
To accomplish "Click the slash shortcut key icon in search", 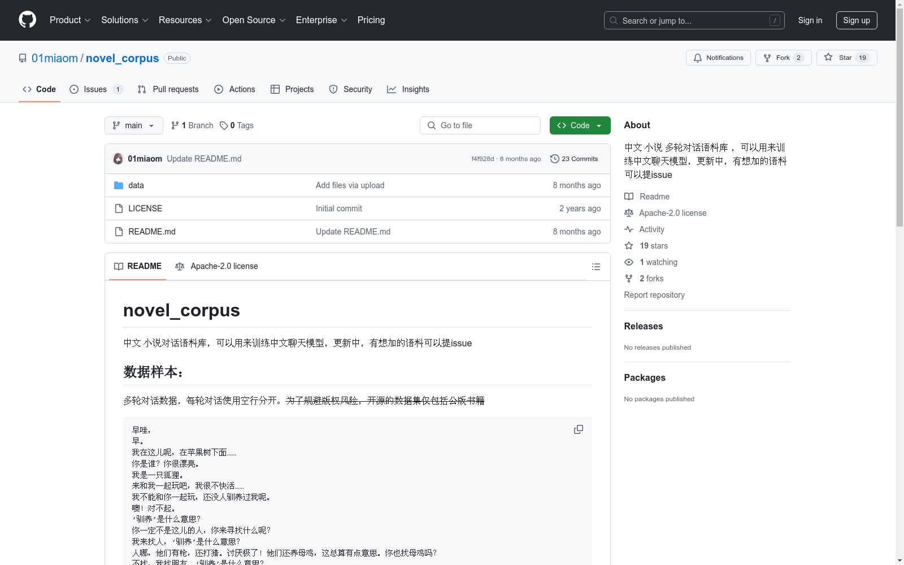I will coord(775,20).
